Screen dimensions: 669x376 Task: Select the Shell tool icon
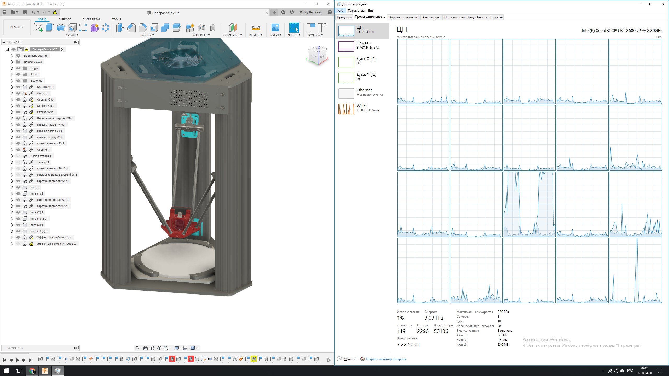pyautogui.click(x=154, y=28)
